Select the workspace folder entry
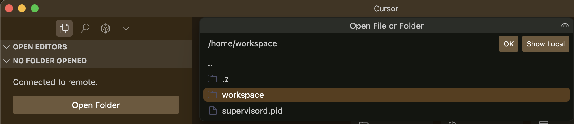The height and width of the screenshot is (124, 574). pos(386,95)
